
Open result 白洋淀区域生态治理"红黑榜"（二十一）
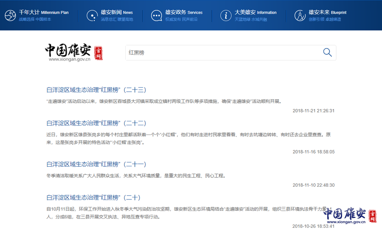click(x=96, y=164)
